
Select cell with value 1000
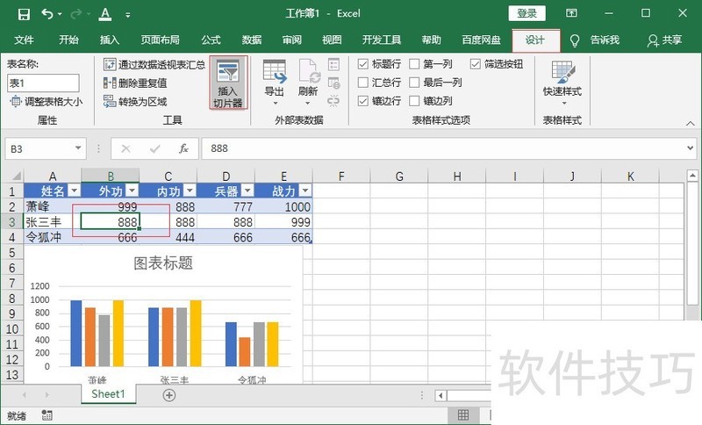[x=283, y=207]
